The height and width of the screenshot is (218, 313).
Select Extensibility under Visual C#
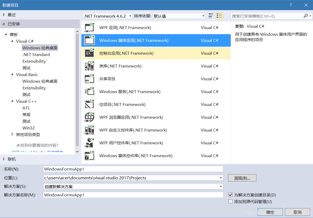click(34, 61)
